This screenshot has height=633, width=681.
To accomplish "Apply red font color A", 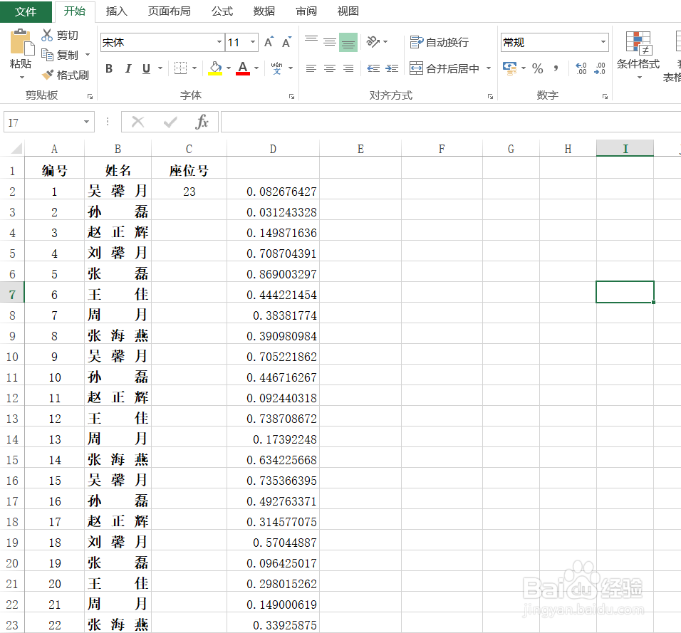I will coord(243,68).
